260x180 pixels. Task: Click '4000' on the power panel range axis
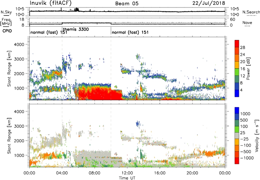19,45
